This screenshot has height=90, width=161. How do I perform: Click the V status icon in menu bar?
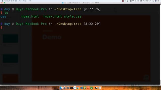(125, 1)
